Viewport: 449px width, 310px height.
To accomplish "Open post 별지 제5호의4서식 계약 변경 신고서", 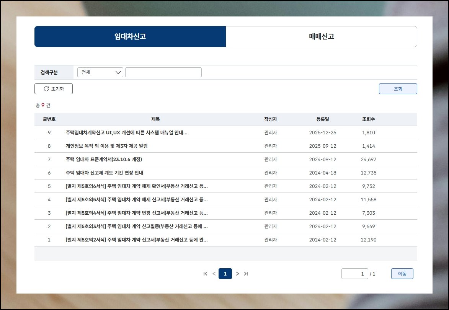I will click(x=137, y=213).
